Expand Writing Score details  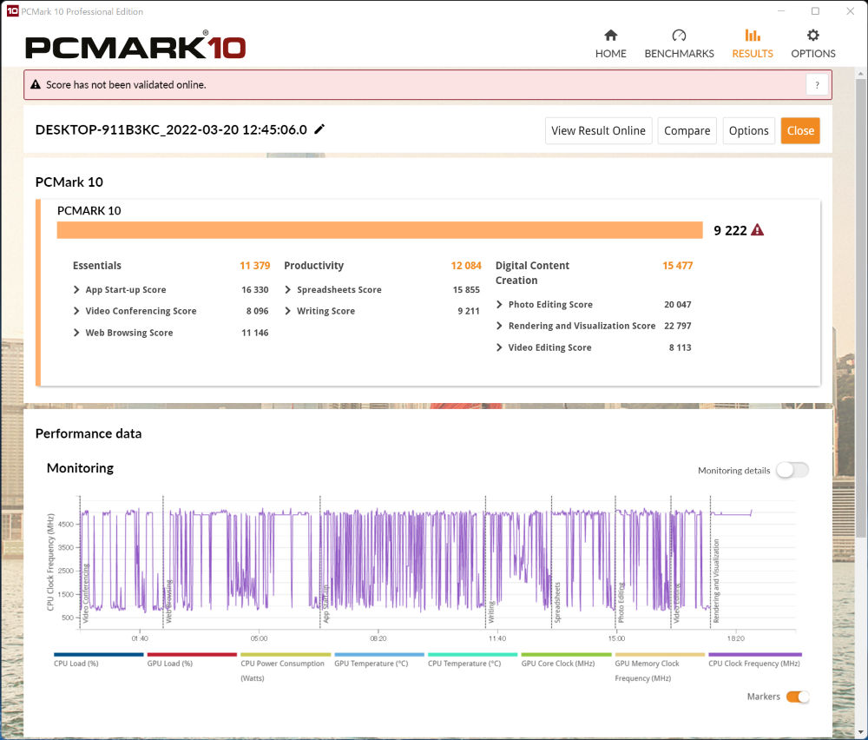coord(288,311)
